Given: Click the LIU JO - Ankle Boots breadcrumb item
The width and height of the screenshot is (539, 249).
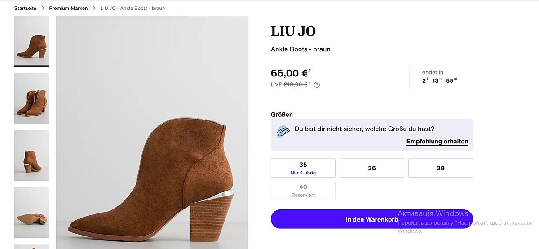Looking at the screenshot, I should pyautogui.click(x=133, y=8).
